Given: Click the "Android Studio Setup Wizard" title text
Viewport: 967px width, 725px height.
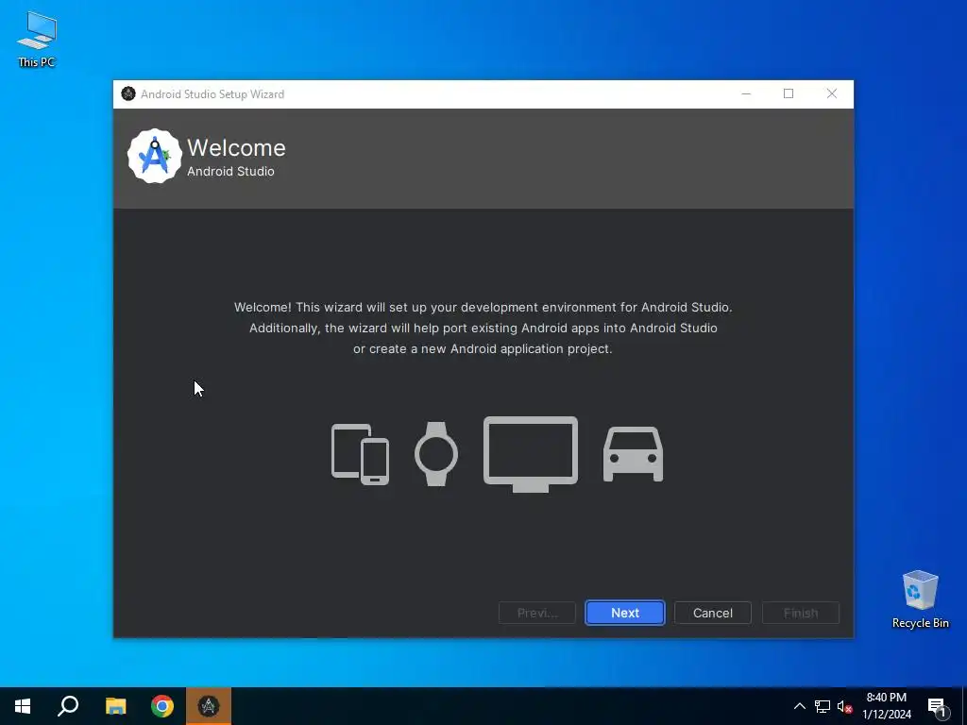Looking at the screenshot, I should pyautogui.click(x=212, y=94).
